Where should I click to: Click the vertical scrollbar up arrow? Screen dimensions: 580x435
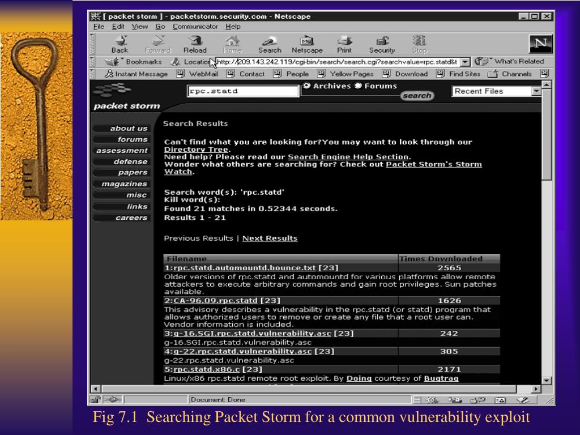(x=547, y=85)
